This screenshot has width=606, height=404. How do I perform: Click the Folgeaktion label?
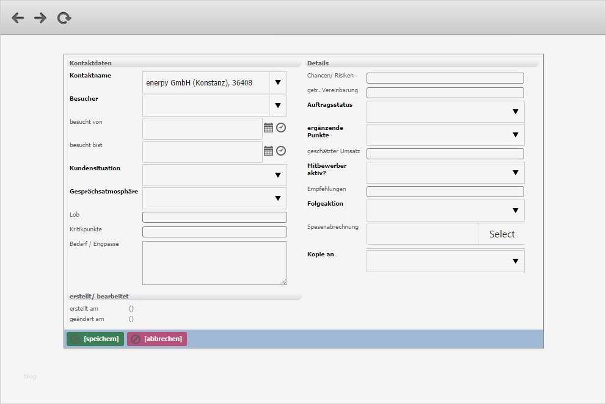pyautogui.click(x=325, y=204)
